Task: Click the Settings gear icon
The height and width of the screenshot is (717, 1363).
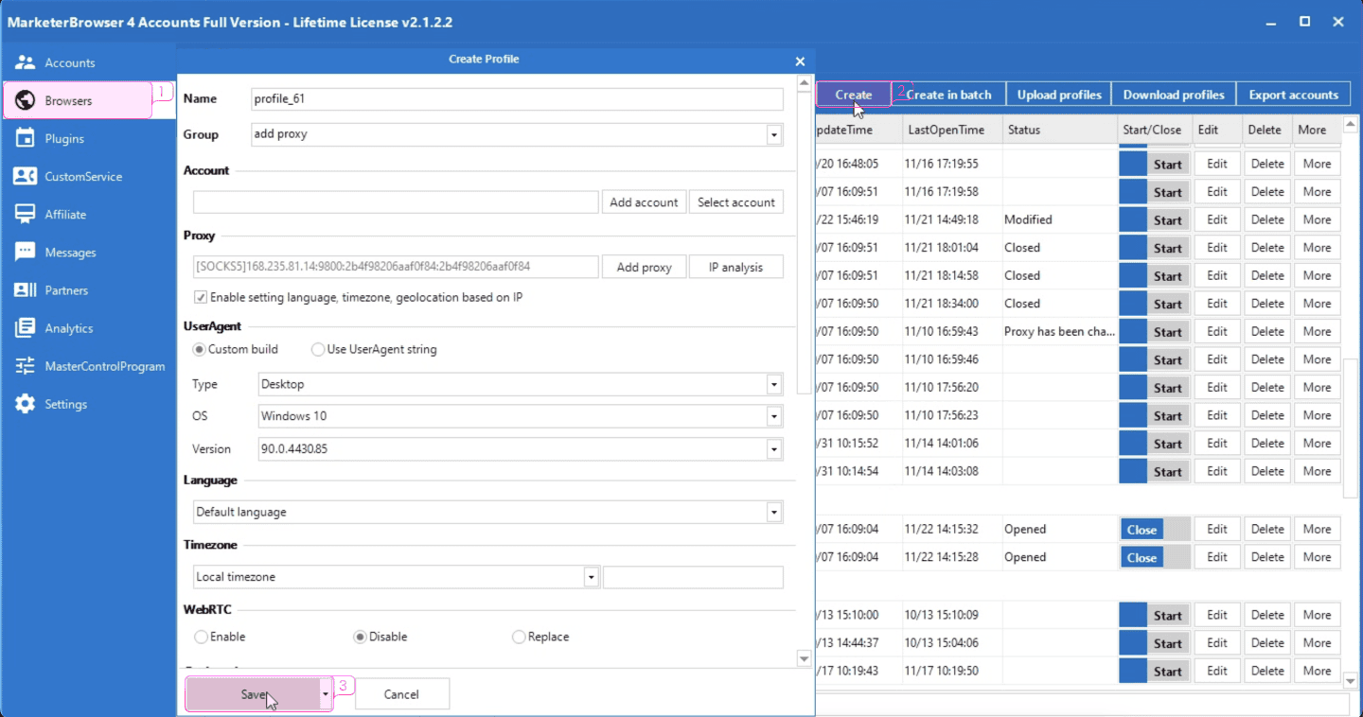Action: (26, 404)
